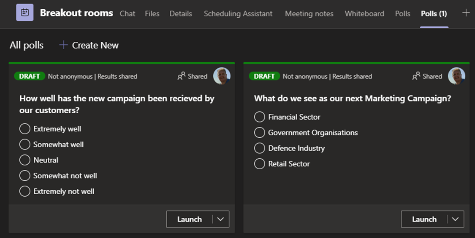Viewport: 475px width, 238px height.
Task: Click the Shared people icon on campaign reception poll
Action: coord(181,76)
